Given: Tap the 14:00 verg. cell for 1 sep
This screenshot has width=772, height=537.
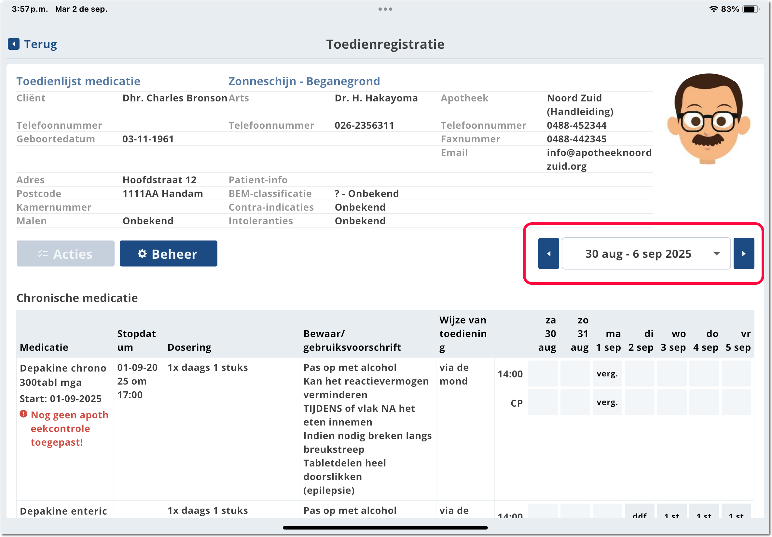Looking at the screenshot, I should point(607,373).
